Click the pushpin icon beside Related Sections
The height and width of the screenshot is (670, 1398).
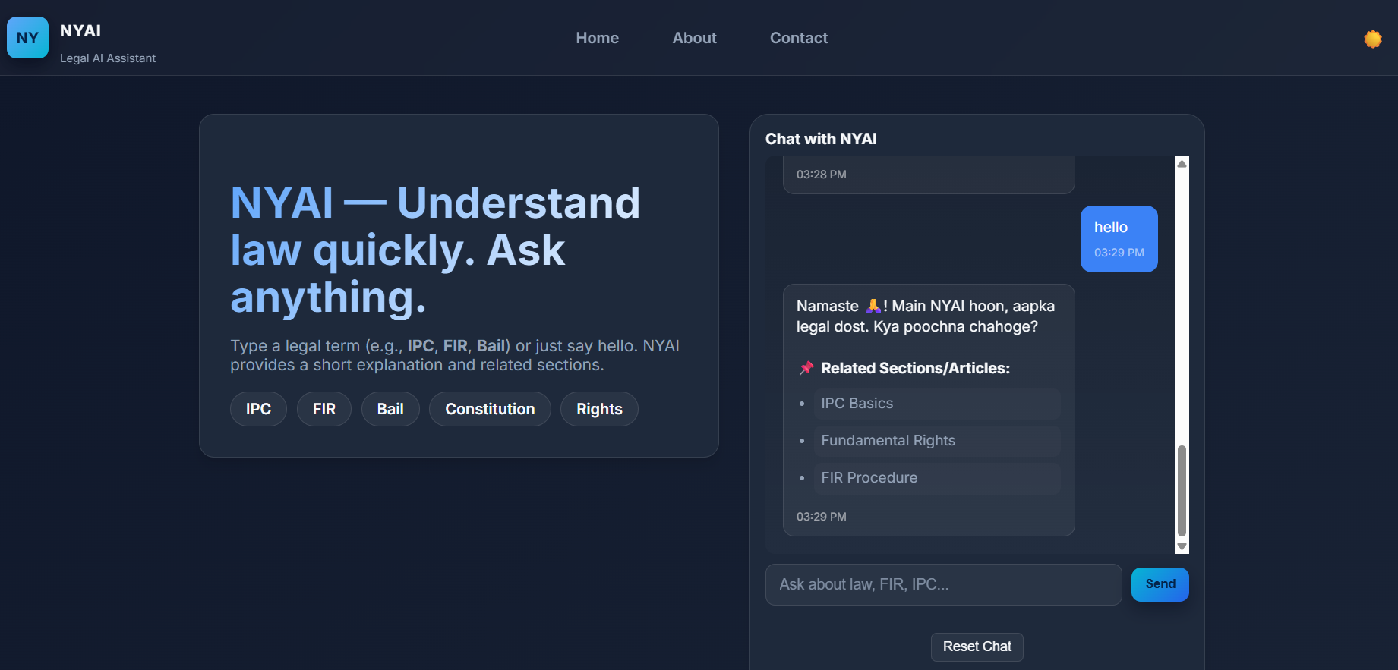[x=806, y=368]
